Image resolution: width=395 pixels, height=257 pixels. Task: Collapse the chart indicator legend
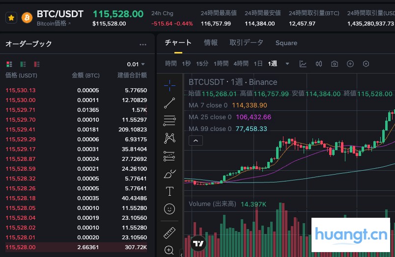pos(196,141)
